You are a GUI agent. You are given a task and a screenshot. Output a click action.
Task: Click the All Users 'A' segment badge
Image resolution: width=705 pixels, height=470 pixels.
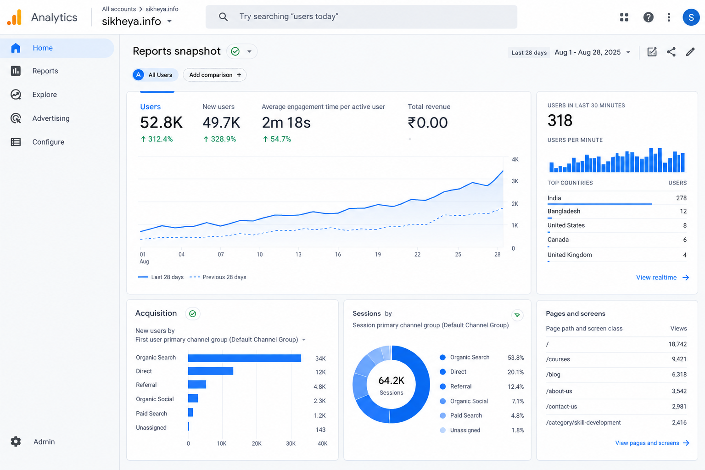[139, 75]
